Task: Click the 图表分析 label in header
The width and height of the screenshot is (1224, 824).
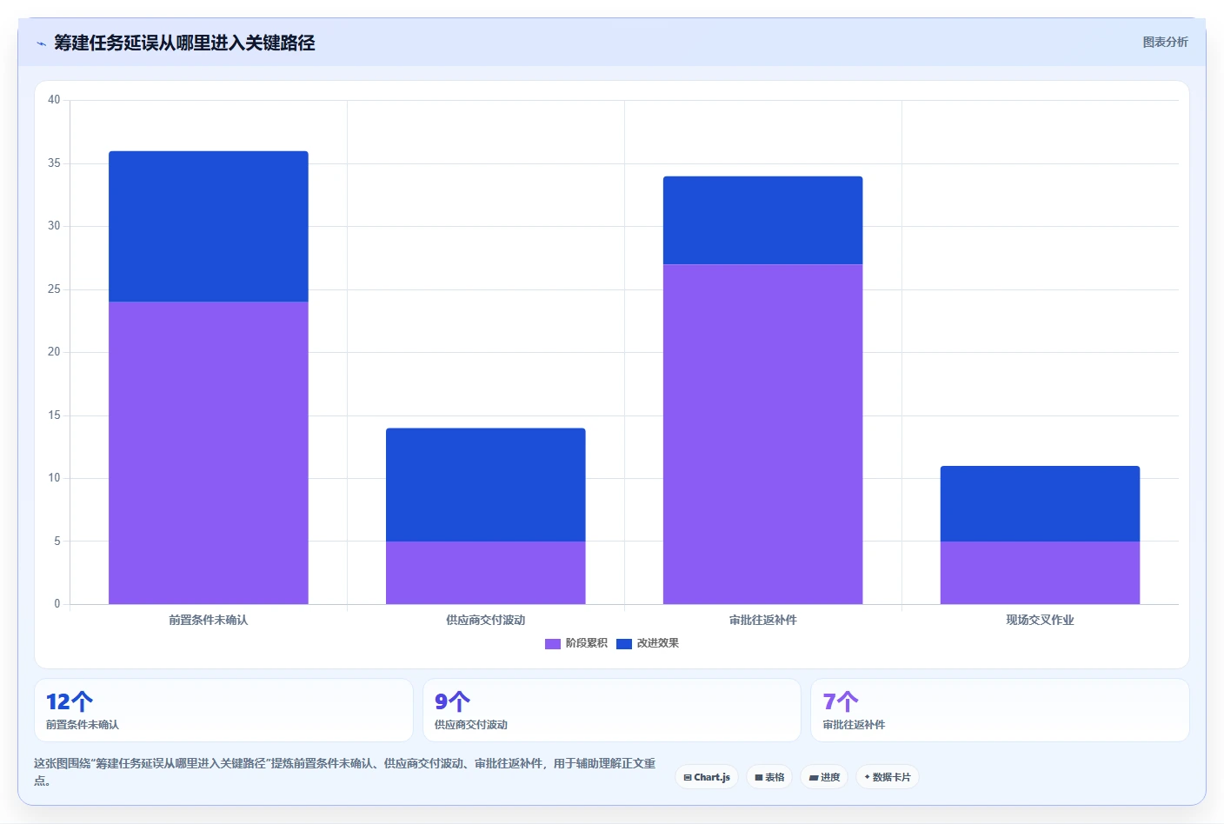Action: (1165, 42)
